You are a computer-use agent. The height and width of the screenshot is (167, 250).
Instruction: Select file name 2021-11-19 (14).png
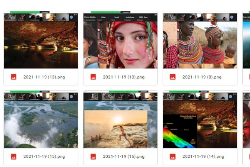tap(203, 156)
